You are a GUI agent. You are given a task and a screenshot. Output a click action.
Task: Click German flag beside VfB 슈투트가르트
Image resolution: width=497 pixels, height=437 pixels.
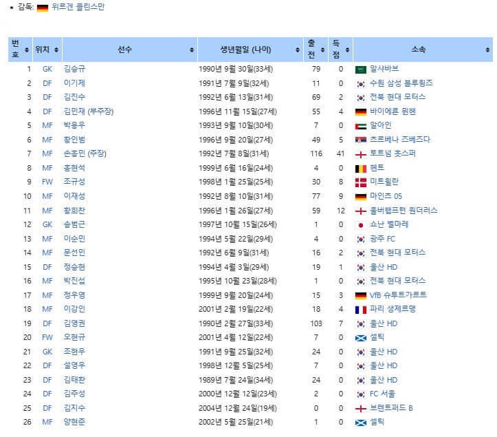coord(361,296)
